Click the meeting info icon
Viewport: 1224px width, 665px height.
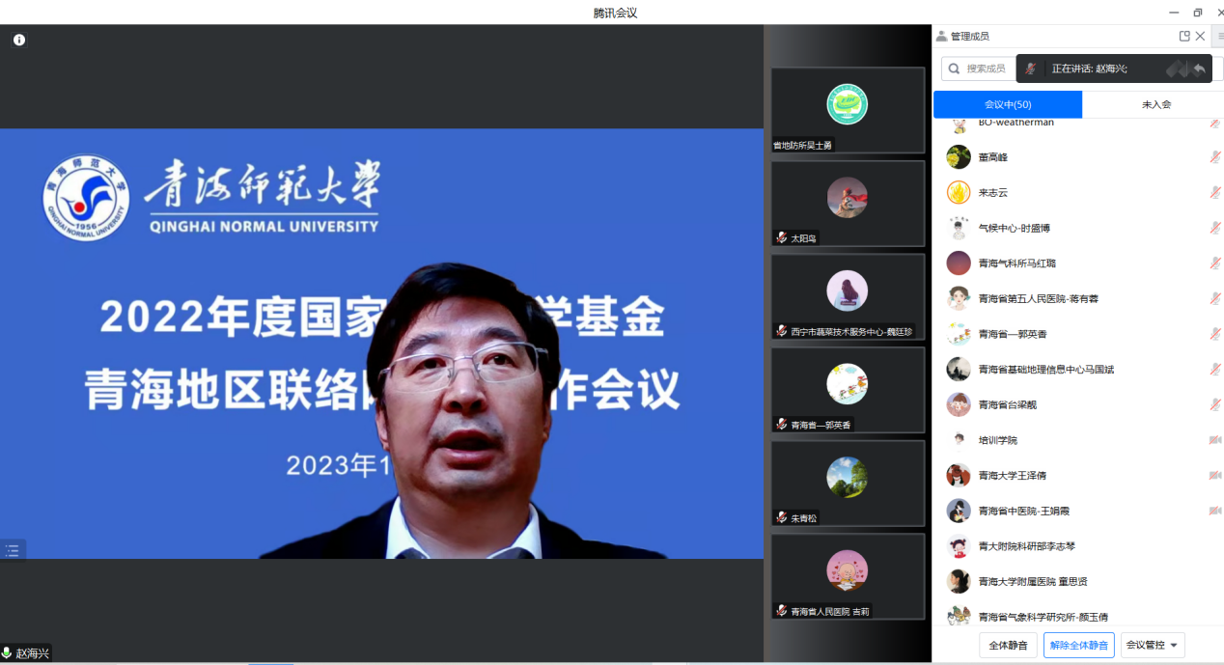[x=19, y=40]
